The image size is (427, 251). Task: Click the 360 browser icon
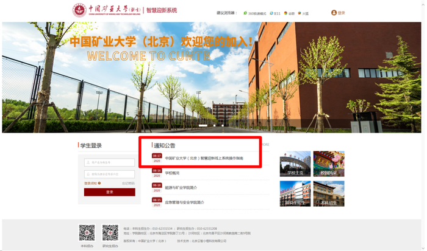[245, 13]
